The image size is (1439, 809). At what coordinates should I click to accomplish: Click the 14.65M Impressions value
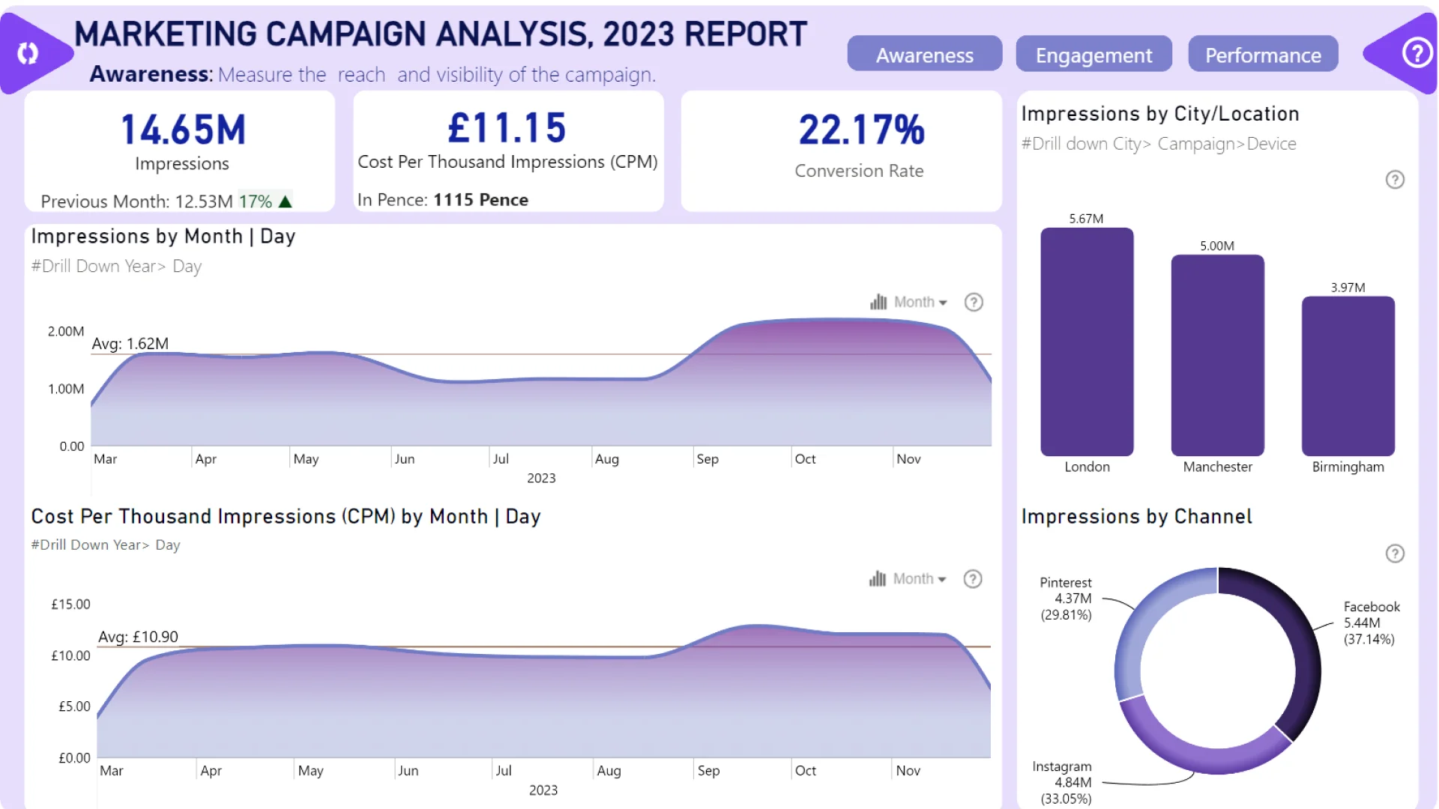click(183, 130)
